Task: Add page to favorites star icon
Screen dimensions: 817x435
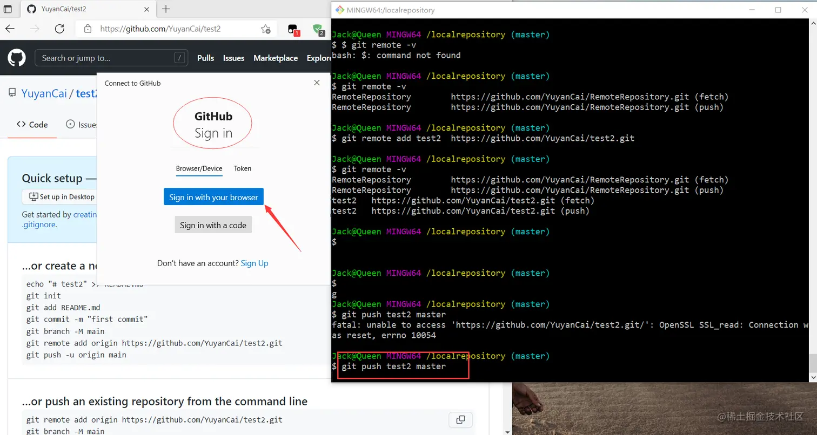Action: pos(265,29)
